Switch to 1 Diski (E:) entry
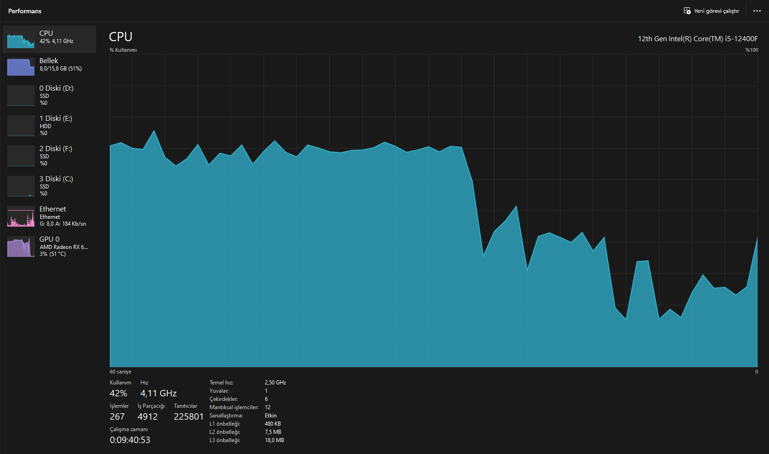 pyautogui.click(x=49, y=125)
